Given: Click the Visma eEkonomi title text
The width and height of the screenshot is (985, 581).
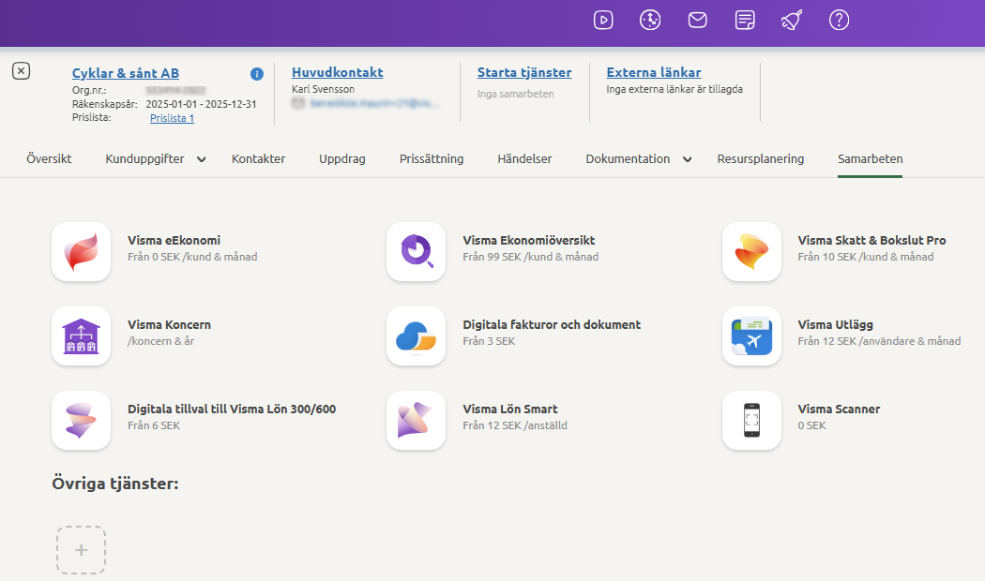Looking at the screenshot, I should pos(174,240).
